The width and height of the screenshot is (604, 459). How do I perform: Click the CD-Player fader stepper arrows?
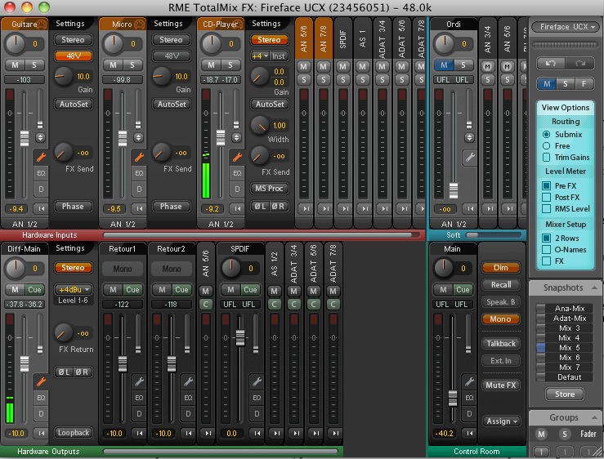(236, 137)
